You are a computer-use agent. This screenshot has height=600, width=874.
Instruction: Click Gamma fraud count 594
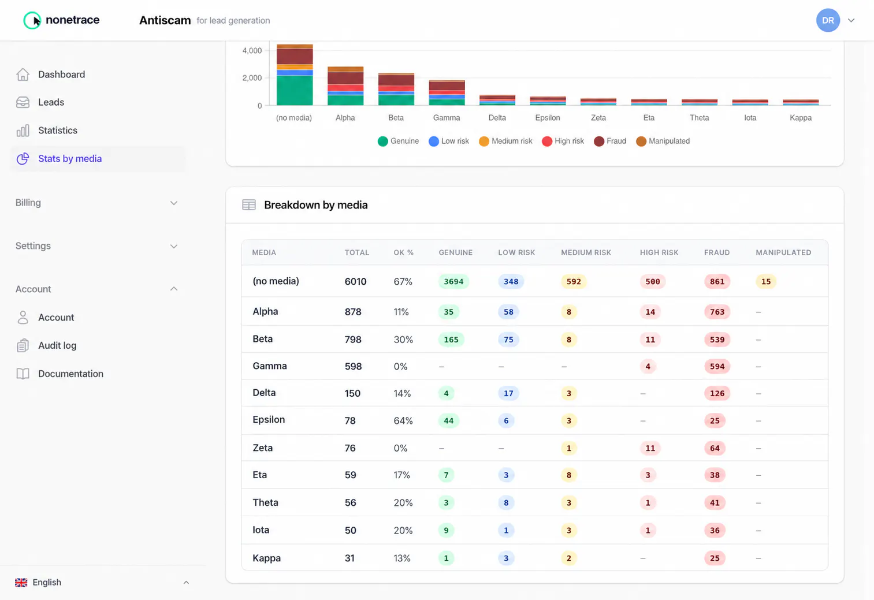click(x=717, y=366)
